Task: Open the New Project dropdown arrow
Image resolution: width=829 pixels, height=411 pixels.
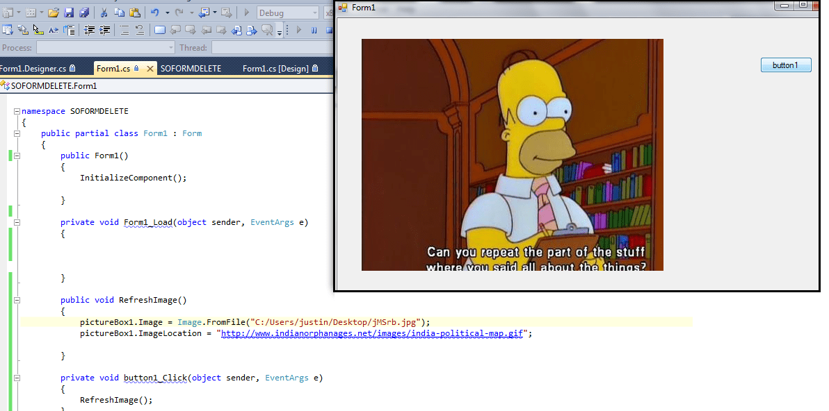Action: click(19, 12)
